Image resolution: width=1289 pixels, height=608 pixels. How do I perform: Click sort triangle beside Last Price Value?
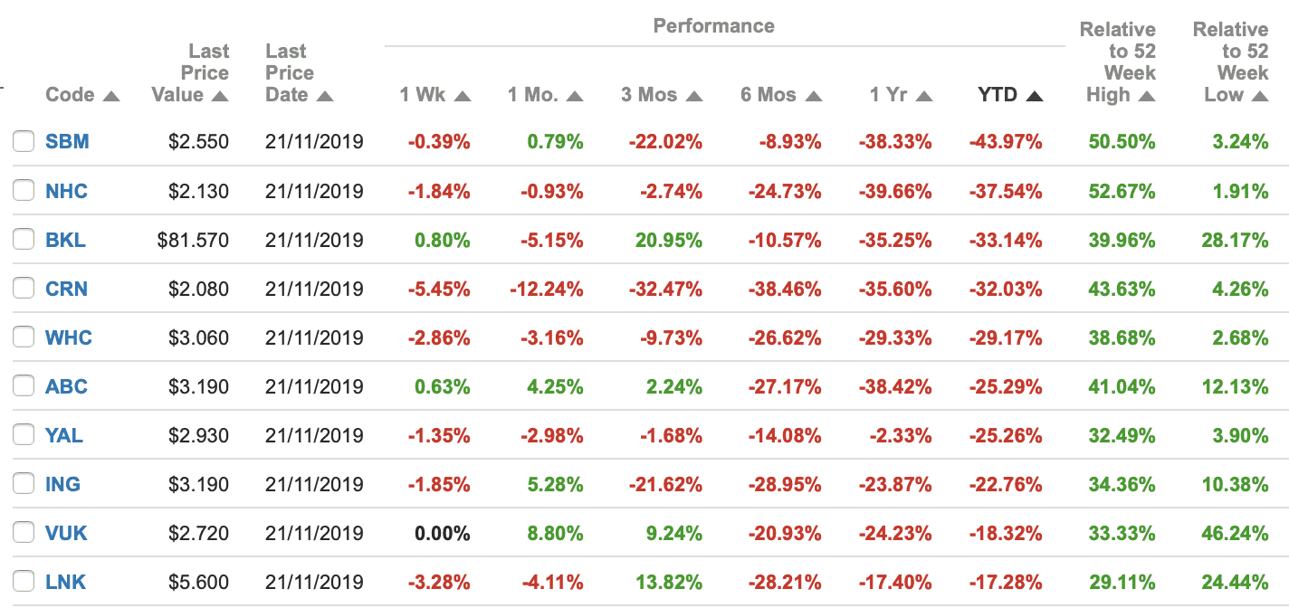point(220,96)
